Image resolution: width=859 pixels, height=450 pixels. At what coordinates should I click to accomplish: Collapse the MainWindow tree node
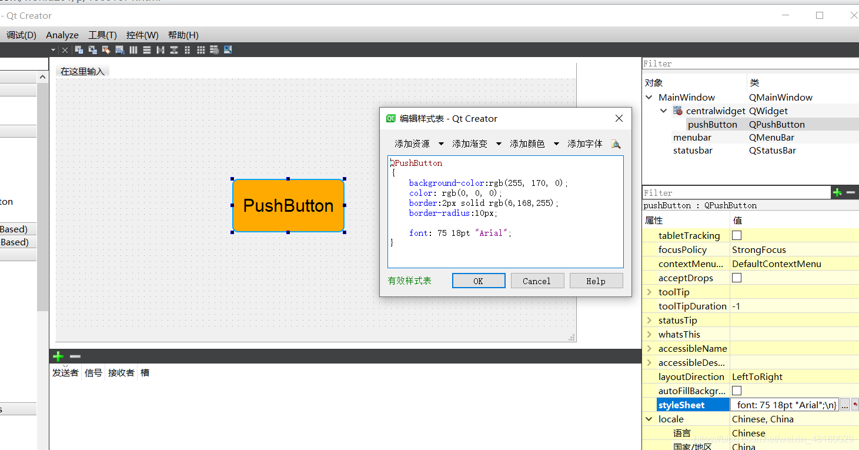(x=649, y=97)
